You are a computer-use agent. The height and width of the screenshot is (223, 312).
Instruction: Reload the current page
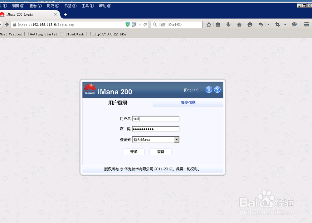[145, 25]
